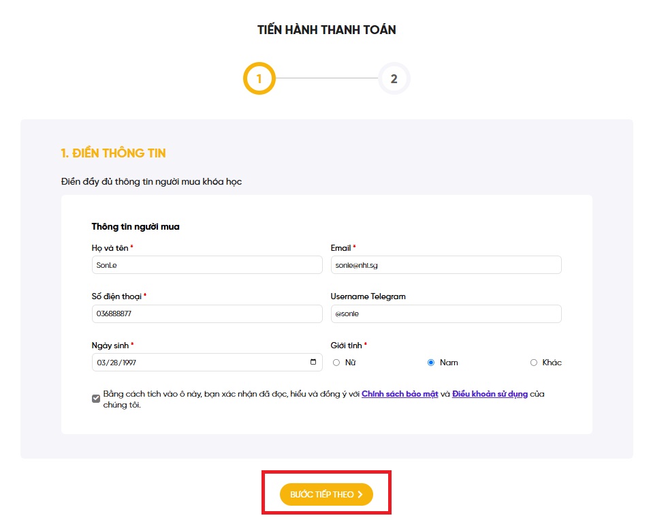Uncheck the privacy policy agreement checkbox

[96, 399]
